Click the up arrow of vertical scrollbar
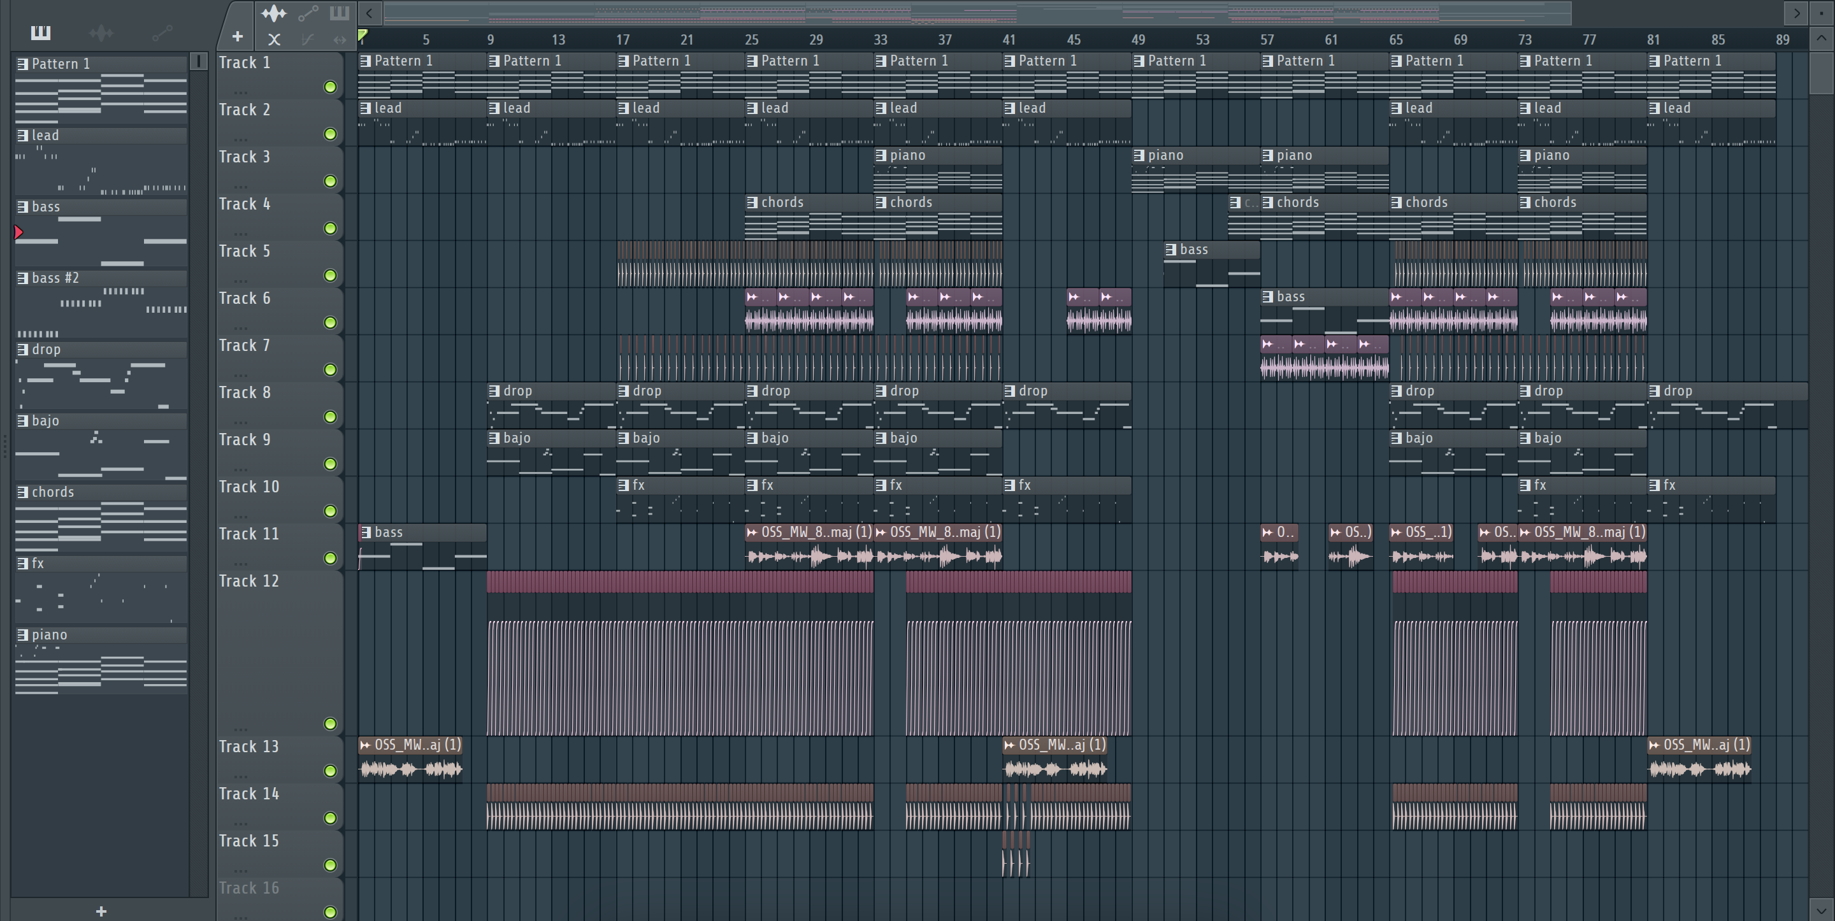 tap(1822, 38)
